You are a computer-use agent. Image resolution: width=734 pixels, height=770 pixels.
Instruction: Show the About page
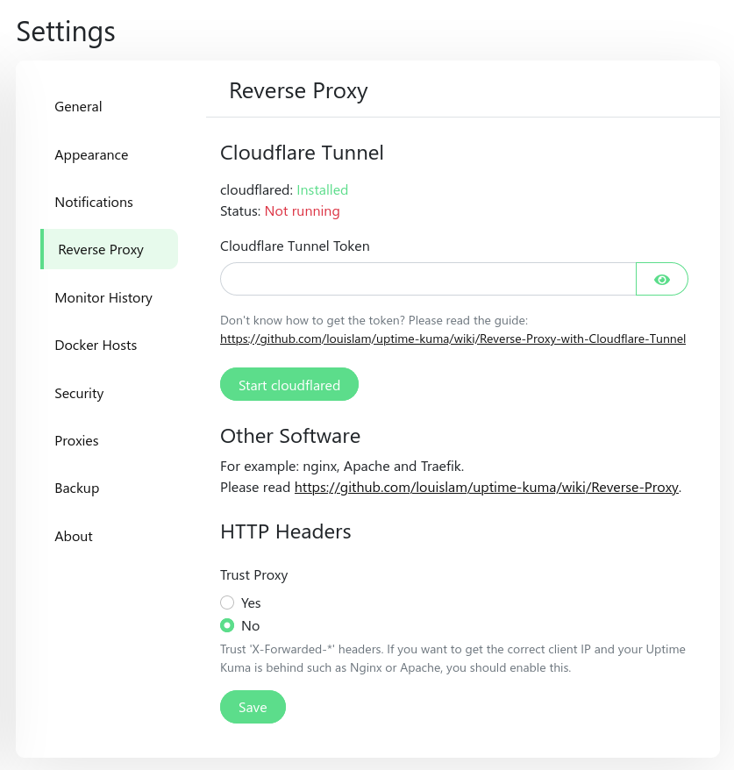(74, 537)
